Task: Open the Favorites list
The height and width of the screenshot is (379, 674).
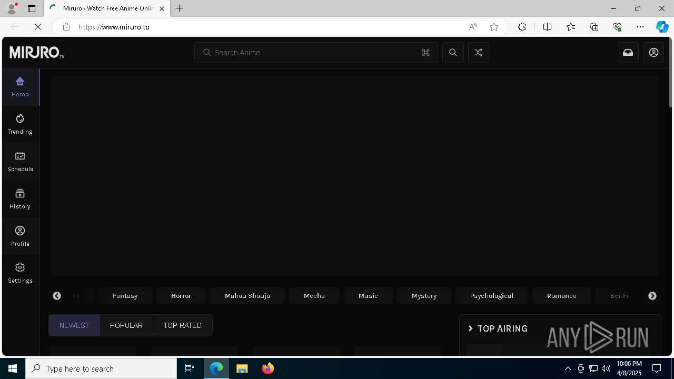Action: [571, 27]
